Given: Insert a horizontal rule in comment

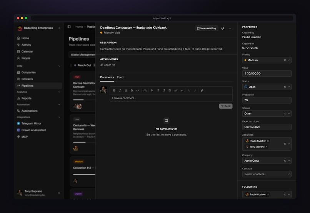Looking at the screenshot, I should (182, 91).
